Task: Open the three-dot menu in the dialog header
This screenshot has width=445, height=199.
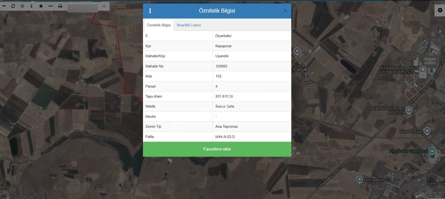Action: (150, 11)
